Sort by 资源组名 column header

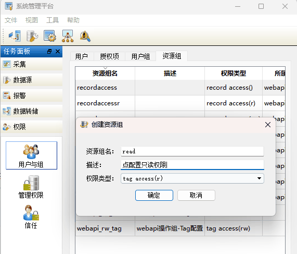tap(105, 74)
